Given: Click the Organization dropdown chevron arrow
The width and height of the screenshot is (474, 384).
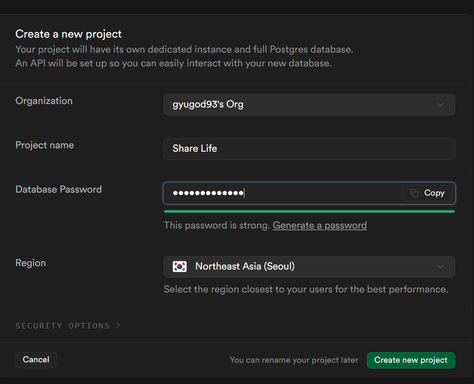Looking at the screenshot, I should click(x=440, y=104).
